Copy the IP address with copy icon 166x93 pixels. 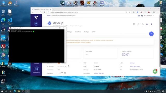click(x=68, y=66)
